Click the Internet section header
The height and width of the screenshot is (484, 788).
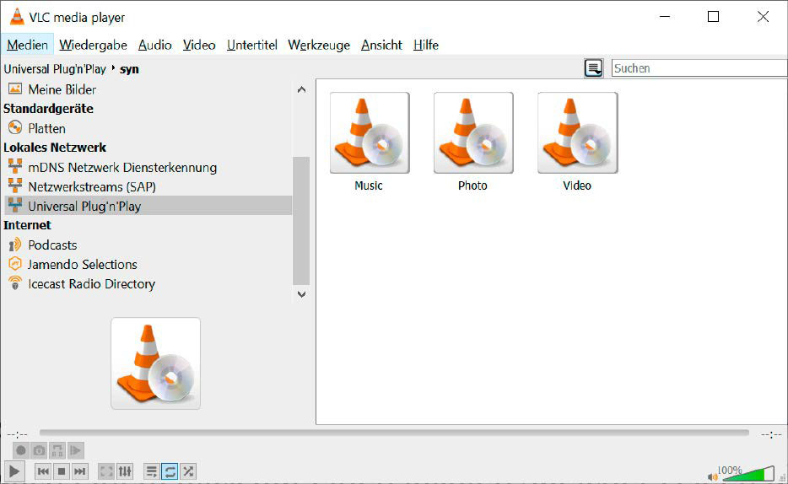coord(27,225)
